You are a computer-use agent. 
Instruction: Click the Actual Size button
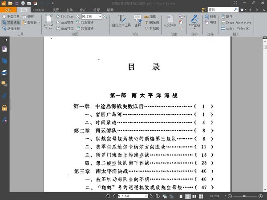pos(49,22)
